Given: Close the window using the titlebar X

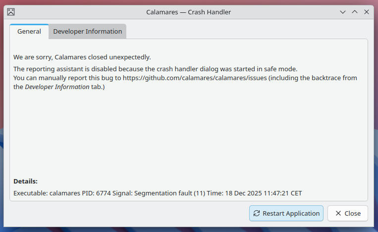Looking at the screenshot, I should coord(367,12).
